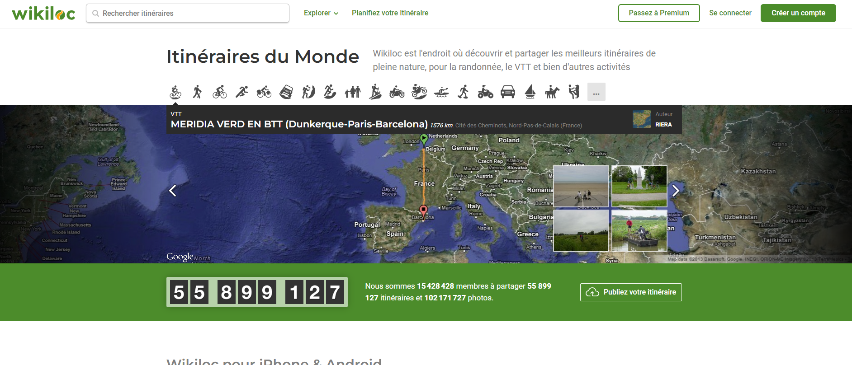Select the trail running activity icon
Screen dimensions: 852x365
click(x=330, y=92)
